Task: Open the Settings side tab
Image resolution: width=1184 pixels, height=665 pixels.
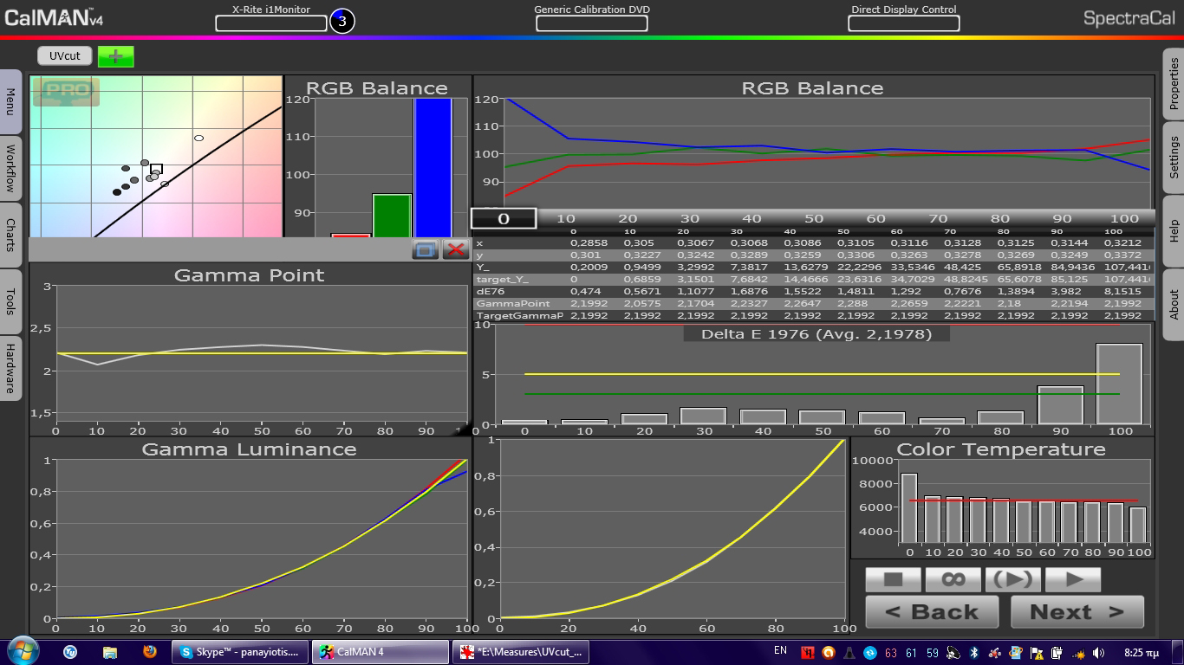Action: coord(1174,157)
